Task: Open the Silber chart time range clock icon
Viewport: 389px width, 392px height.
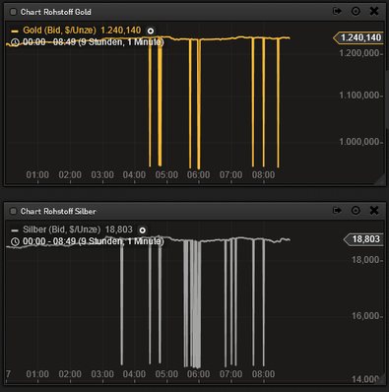Action: (15, 241)
